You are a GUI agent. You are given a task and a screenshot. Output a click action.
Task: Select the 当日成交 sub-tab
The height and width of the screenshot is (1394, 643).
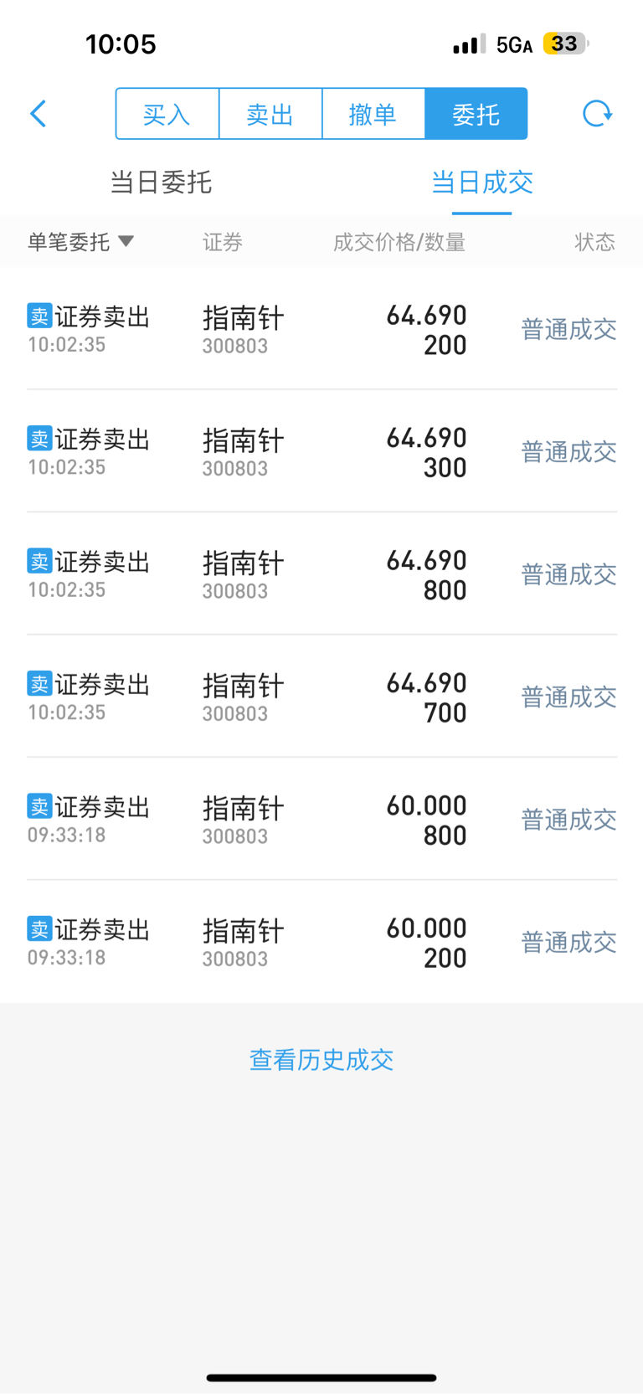click(482, 183)
